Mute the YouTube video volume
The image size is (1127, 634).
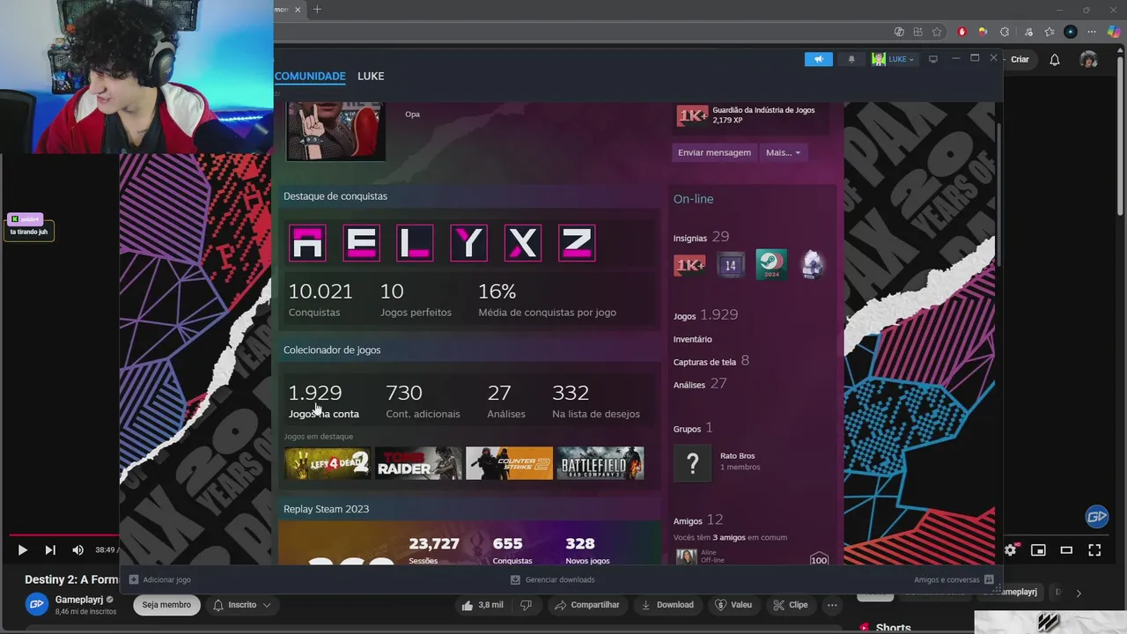click(x=77, y=550)
